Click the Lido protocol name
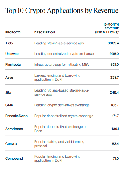Viewport: 127px width, 174px height. click(x=9, y=43)
